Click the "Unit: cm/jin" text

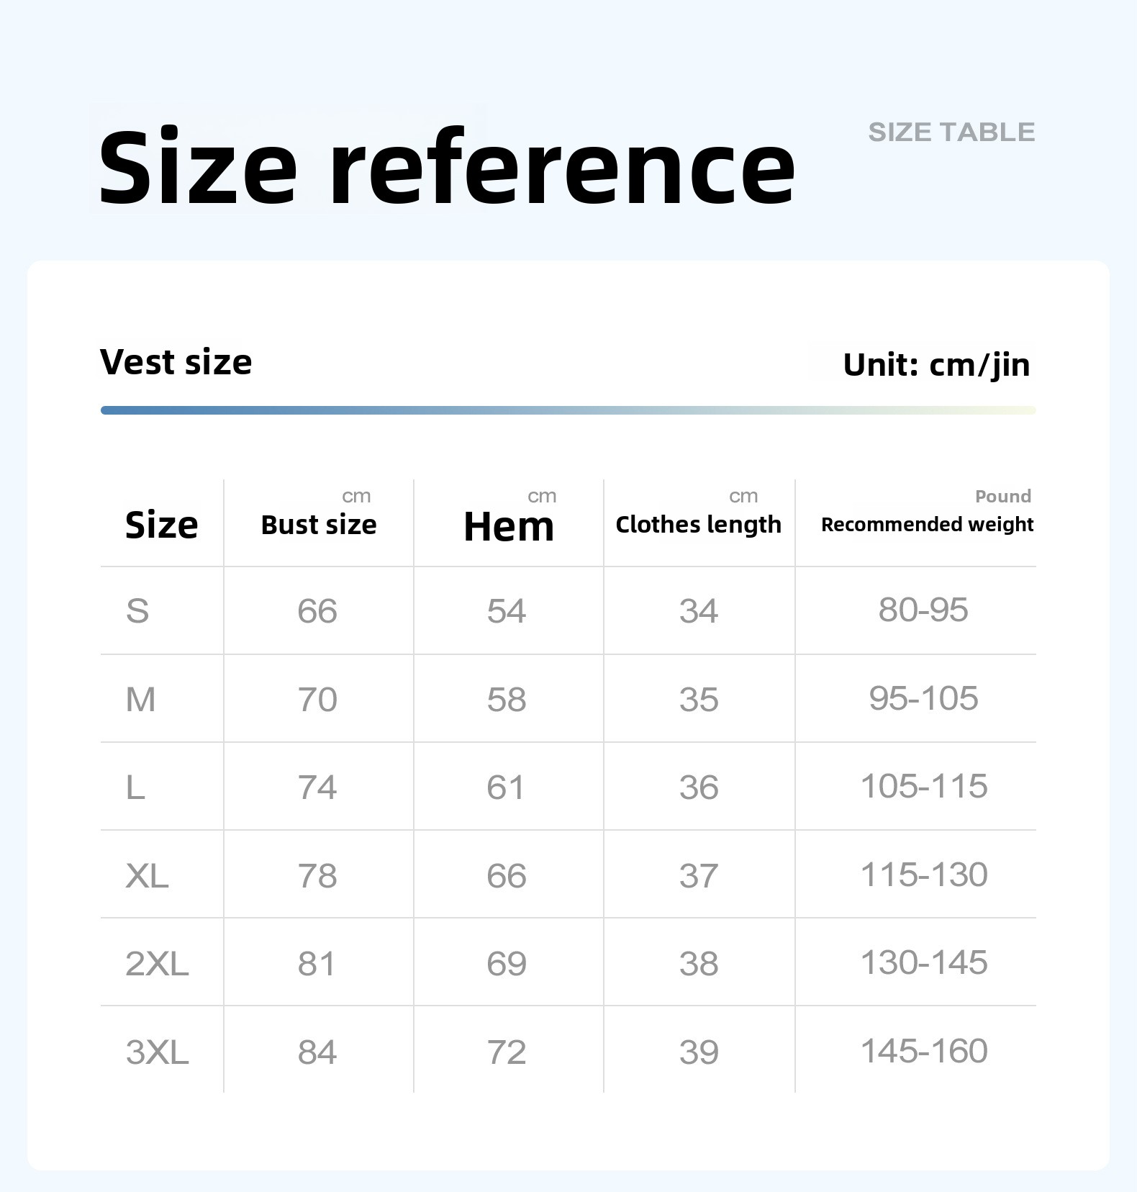pyautogui.click(x=936, y=365)
